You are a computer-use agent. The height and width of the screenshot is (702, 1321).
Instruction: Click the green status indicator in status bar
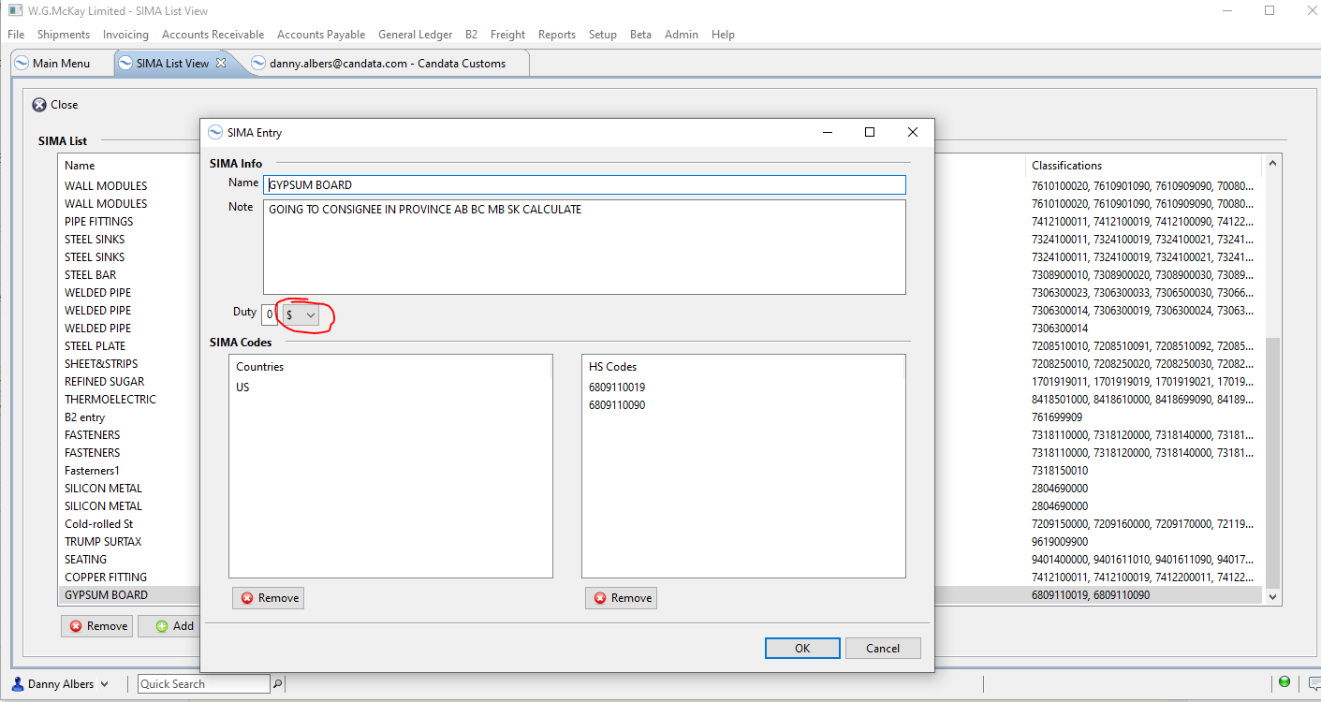click(x=1284, y=682)
